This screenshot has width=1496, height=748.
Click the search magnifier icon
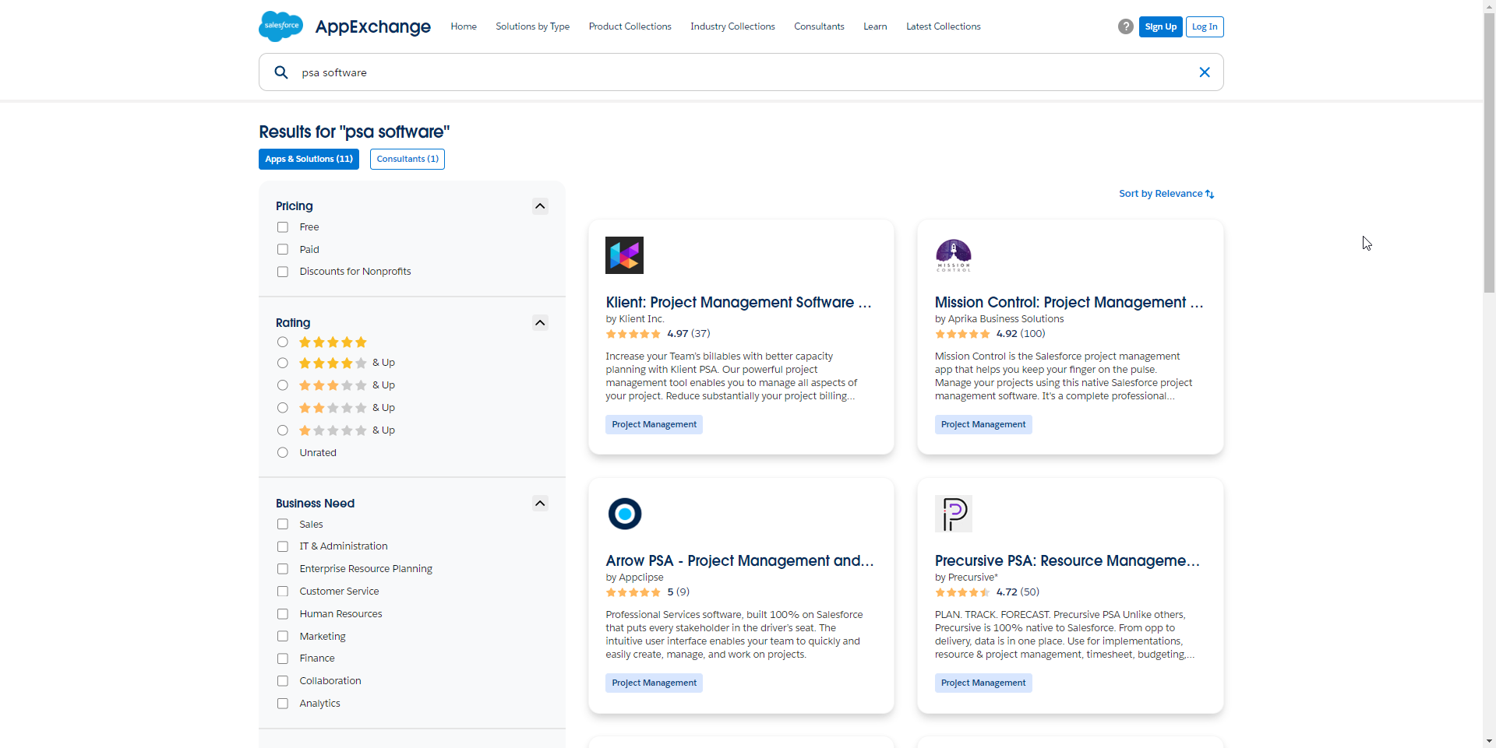coord(281,72)
